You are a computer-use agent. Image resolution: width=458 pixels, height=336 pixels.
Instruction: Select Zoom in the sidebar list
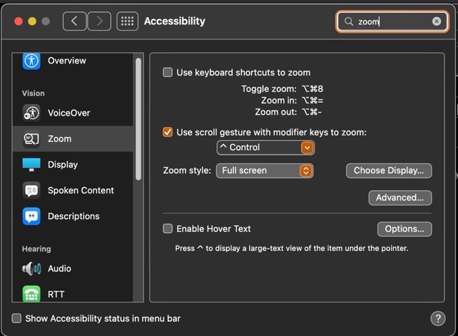60,139
